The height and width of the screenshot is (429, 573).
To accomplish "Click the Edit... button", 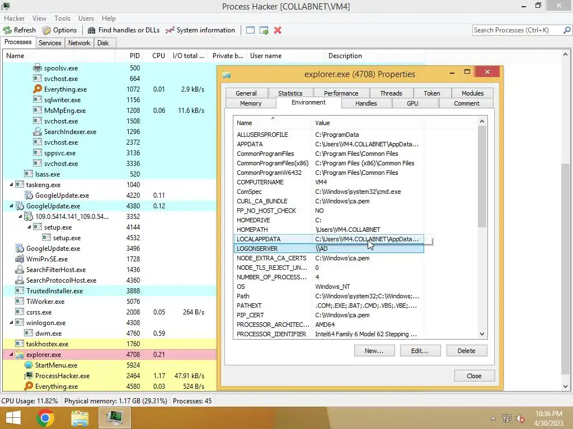I will pyautogui.click(x=420, y=351).
